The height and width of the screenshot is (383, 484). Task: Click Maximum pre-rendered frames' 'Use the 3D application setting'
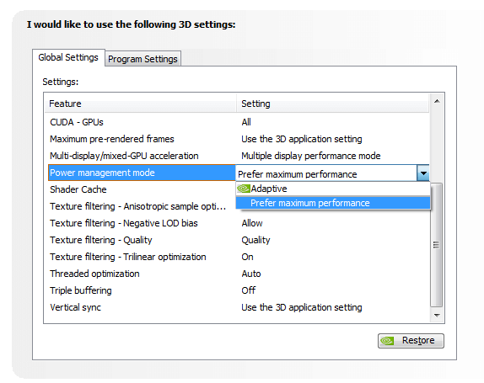(302, 139)
